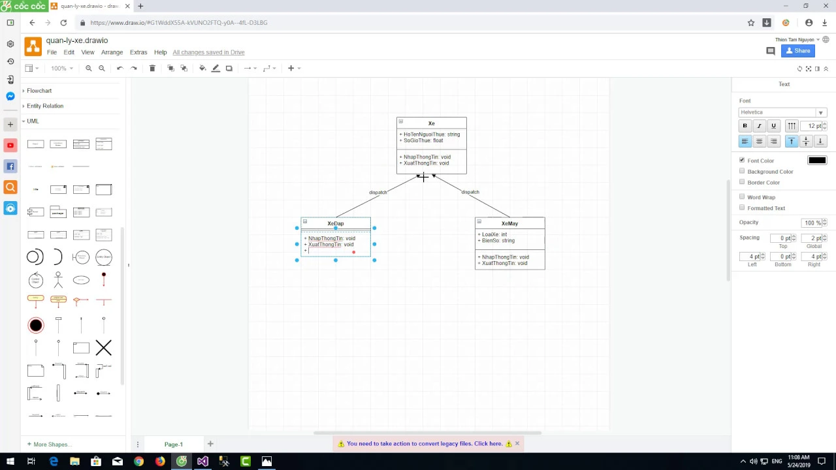
Task: Align text left
Action: [x=745, y=141]
